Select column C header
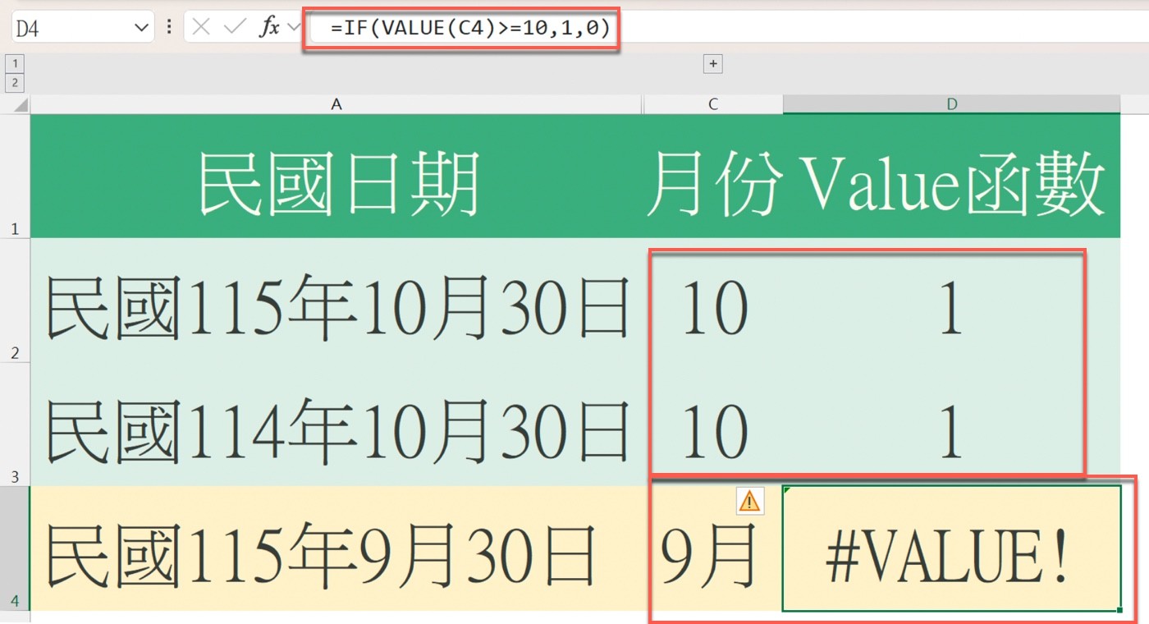Screen dimensions: 1149x624 pos(713,104)
